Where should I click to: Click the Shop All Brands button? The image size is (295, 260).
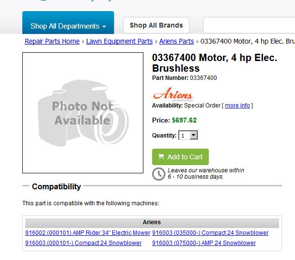tap(156, 25)
